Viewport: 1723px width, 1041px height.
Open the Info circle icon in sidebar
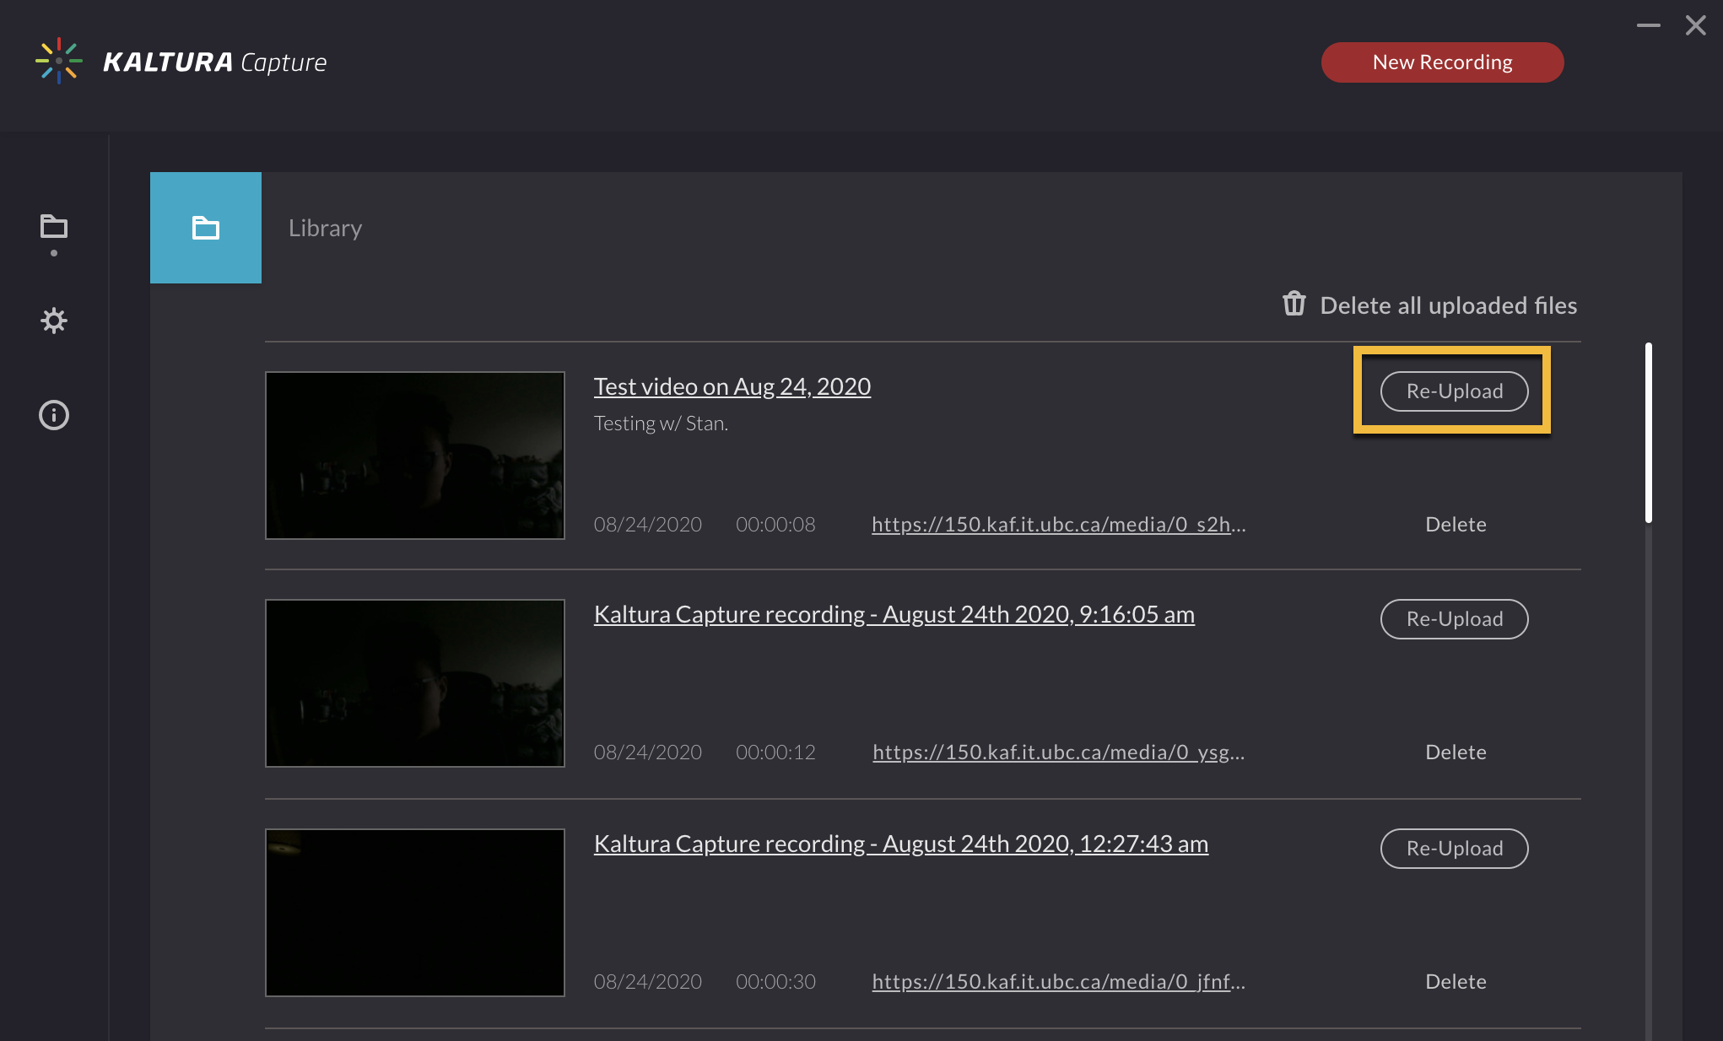pyautogui.click(x=54, y=415)
